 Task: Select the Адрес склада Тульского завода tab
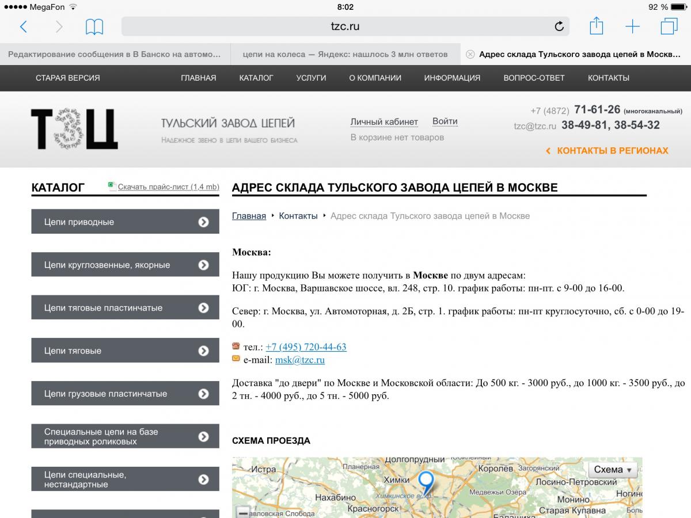pos(576,54)
